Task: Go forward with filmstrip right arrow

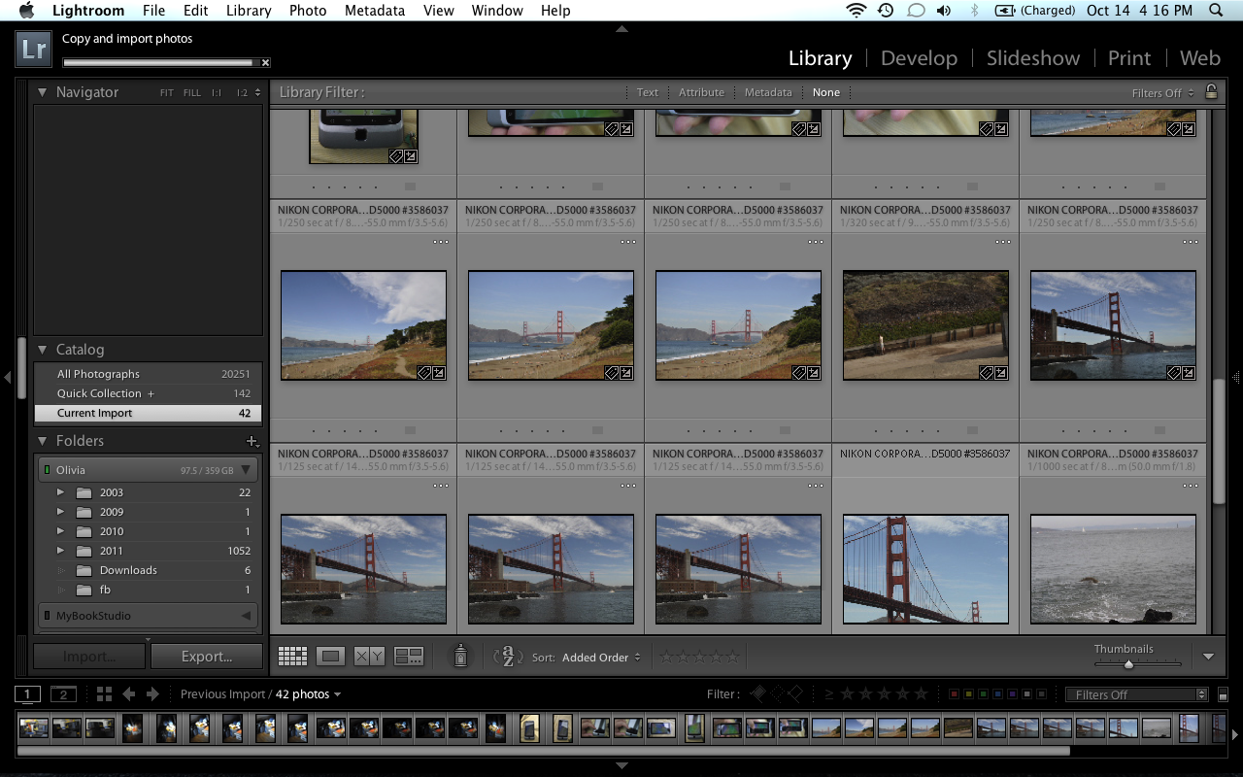Action: [151, 693]
